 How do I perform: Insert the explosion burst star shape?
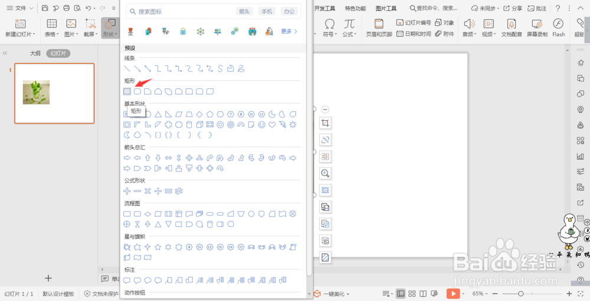click(127, 247)
